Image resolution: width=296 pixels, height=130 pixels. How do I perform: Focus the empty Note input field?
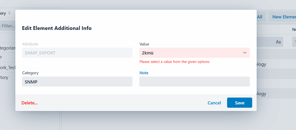coord(194,82)
